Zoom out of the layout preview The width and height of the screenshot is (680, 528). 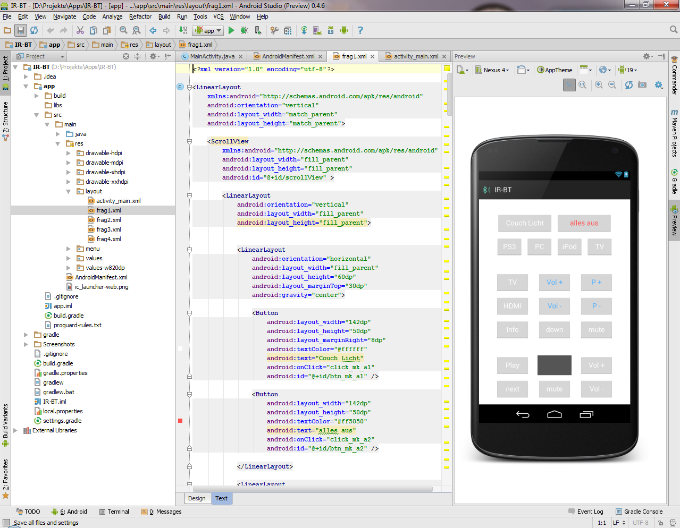pos(612,85)
